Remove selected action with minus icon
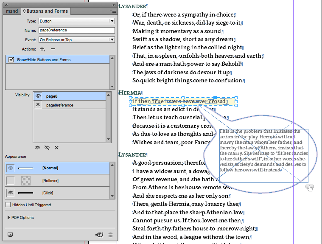 (x=53, y=49)
